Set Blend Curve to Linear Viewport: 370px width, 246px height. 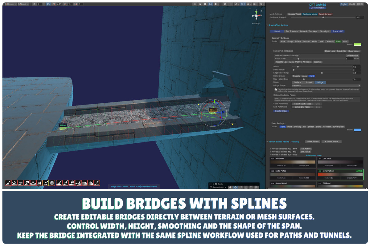click(x=304, y=76)
